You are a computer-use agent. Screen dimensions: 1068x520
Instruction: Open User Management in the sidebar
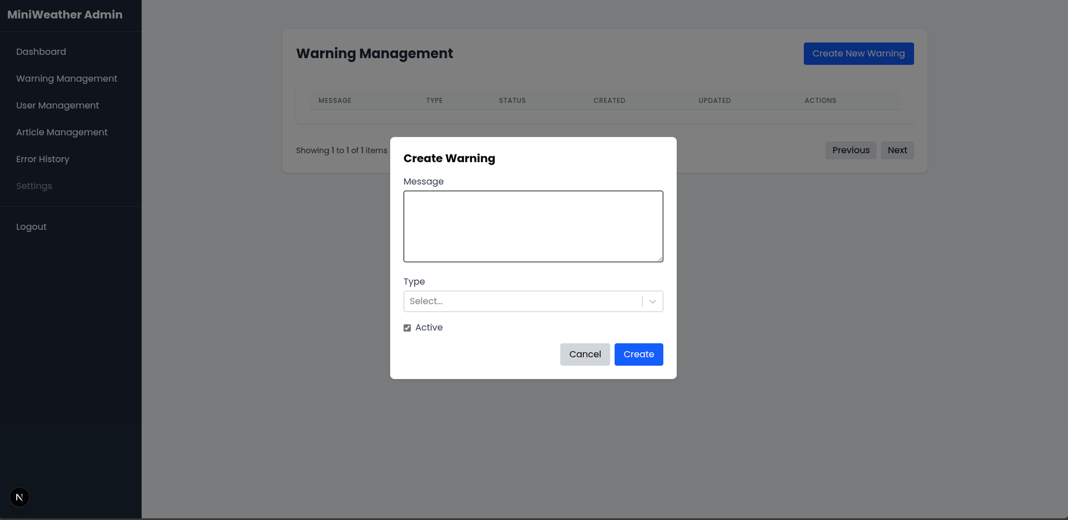(58, 105)
